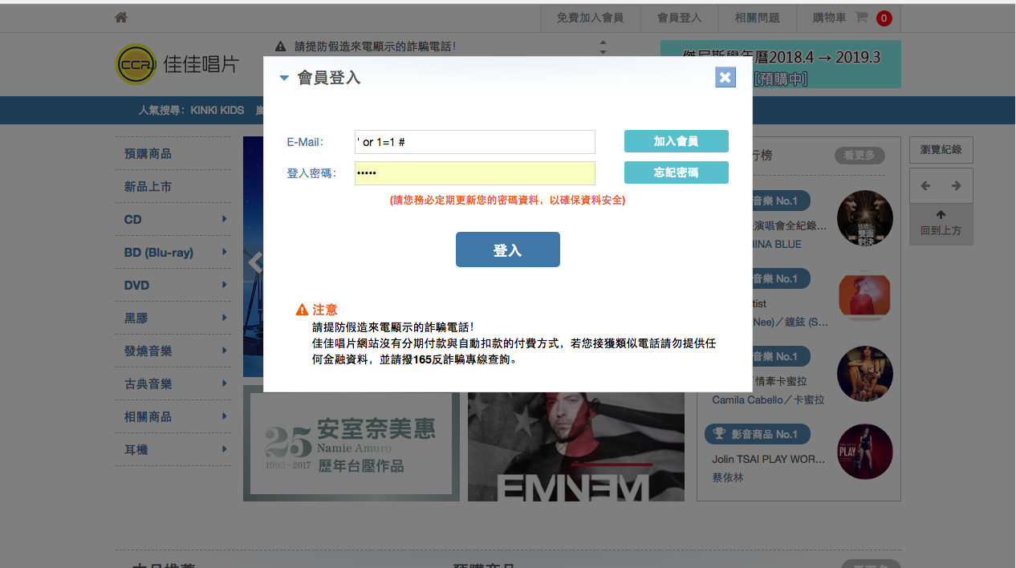Expand 耳機 sidebar category arrow
Viewport: 1016px width, 568px height.
pyautogui.click(x=225, y=449)
